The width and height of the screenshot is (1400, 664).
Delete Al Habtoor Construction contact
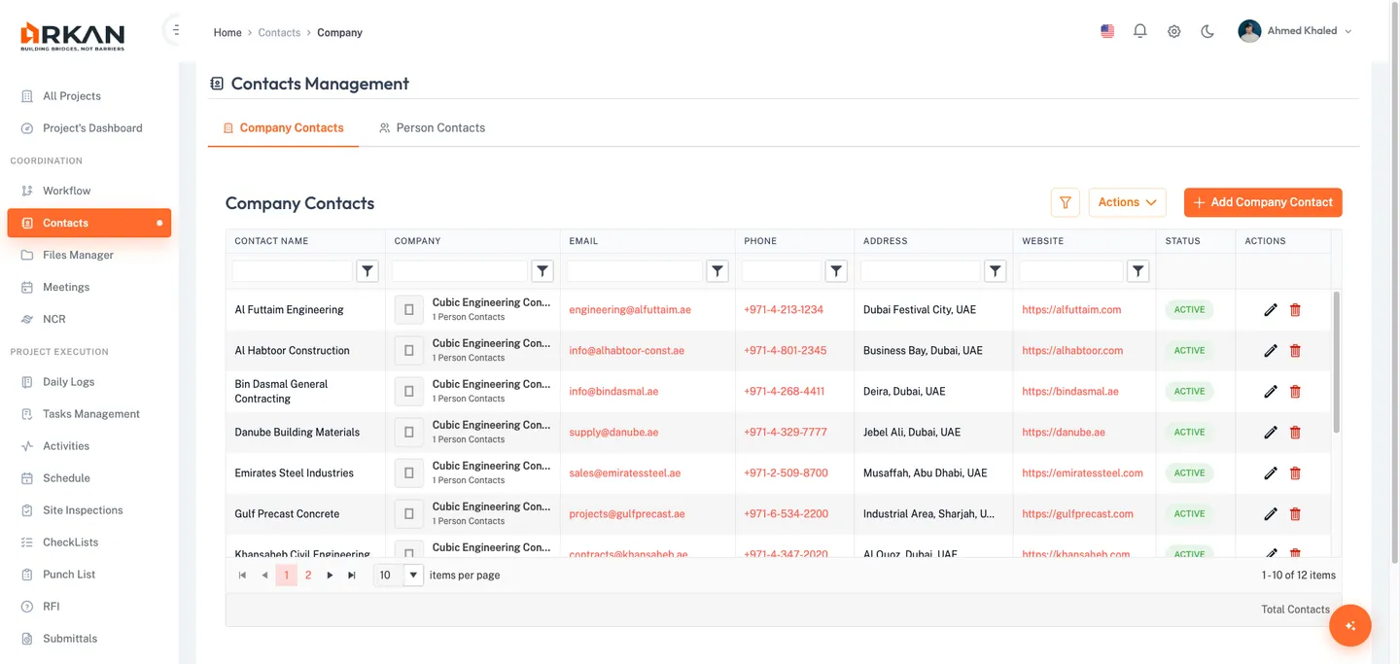(1295, 351)
